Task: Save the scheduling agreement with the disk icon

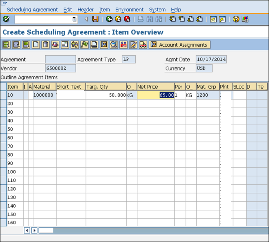Action: (x=95, y=19)
